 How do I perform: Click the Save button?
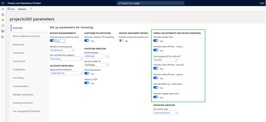tap(11, 9)
